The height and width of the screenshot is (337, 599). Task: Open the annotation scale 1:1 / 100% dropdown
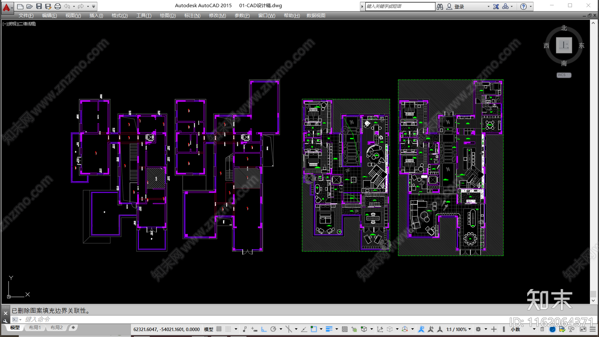pos(459,330)
